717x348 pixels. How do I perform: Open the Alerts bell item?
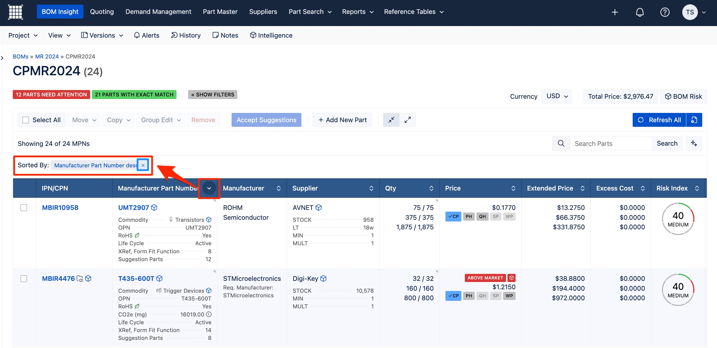click(x=147, y=35)
